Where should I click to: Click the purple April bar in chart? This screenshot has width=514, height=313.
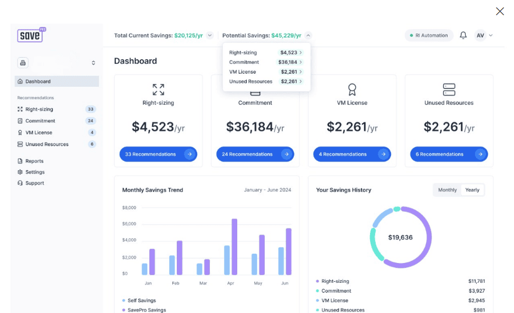click(x=234, y=247)
